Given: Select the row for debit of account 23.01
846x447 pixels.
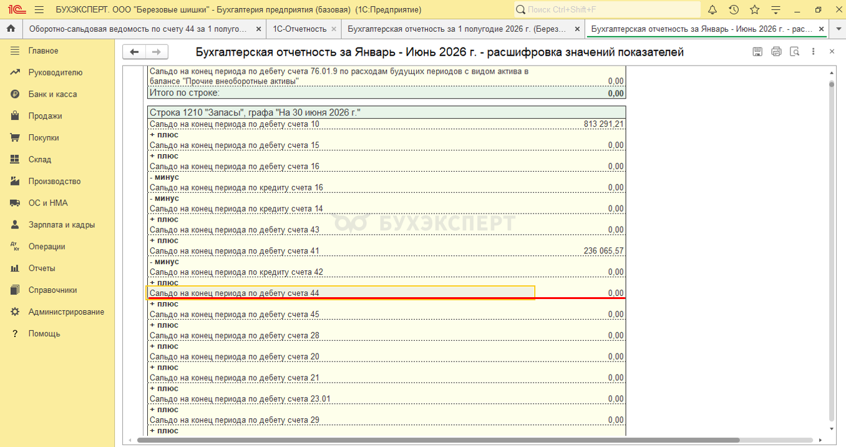Looking at the screenshot, I should pos(387,399).
